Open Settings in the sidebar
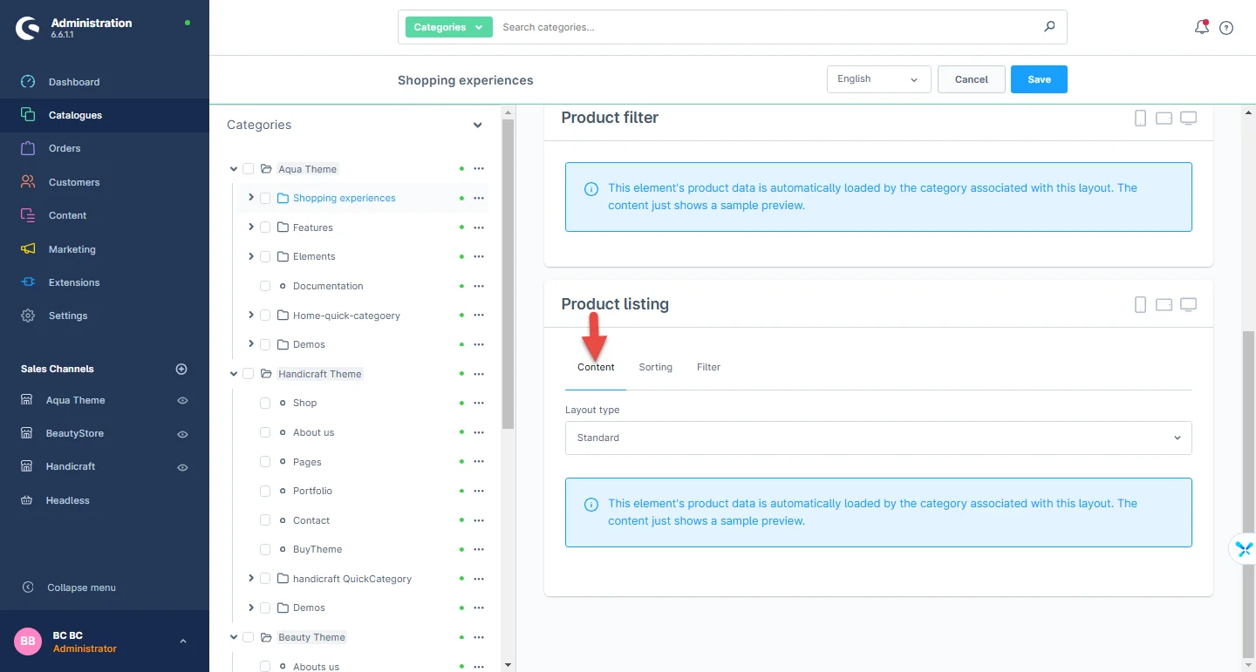 (68, 316)
